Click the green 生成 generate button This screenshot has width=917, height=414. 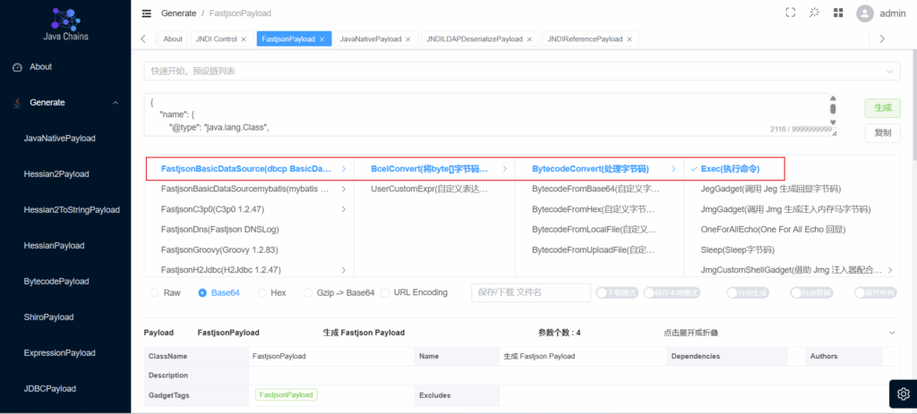(x=881, y=107)
